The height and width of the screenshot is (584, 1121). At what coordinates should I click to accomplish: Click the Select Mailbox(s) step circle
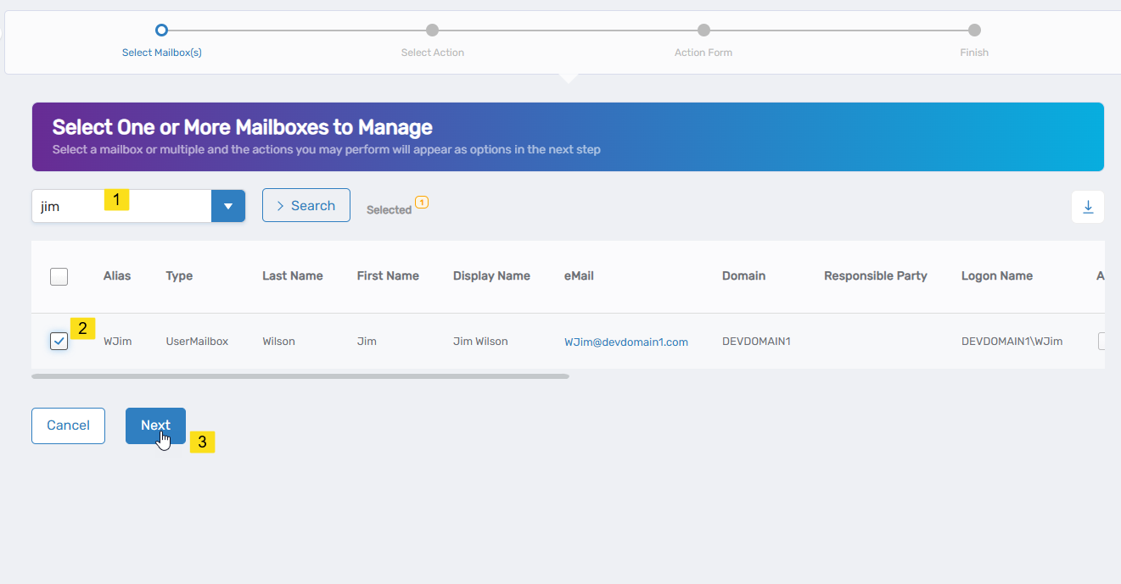pyautogui.click(x=162, y=31)
